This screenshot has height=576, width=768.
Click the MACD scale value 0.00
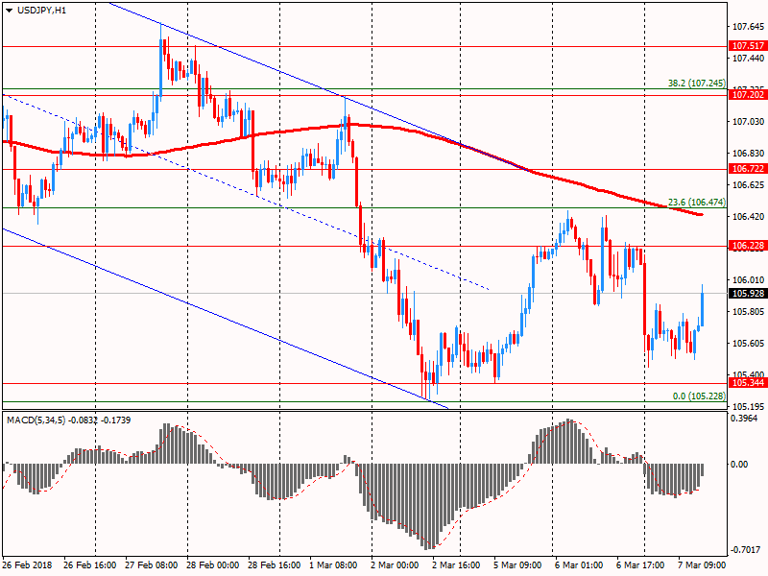pyautogui.click(x=739, y=464)
